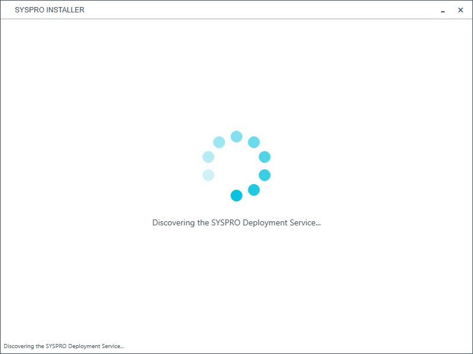The height and width of the screenshot is (354, 473).
Task: Click the darkest dot at the spinner's bottom
Action: click(237, 196)
